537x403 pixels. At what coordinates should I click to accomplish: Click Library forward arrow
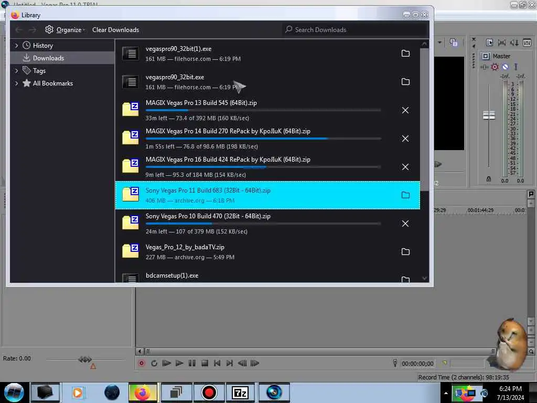33,30
